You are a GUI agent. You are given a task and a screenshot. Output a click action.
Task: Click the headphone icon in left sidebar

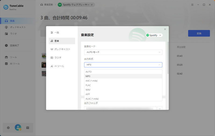6,21
